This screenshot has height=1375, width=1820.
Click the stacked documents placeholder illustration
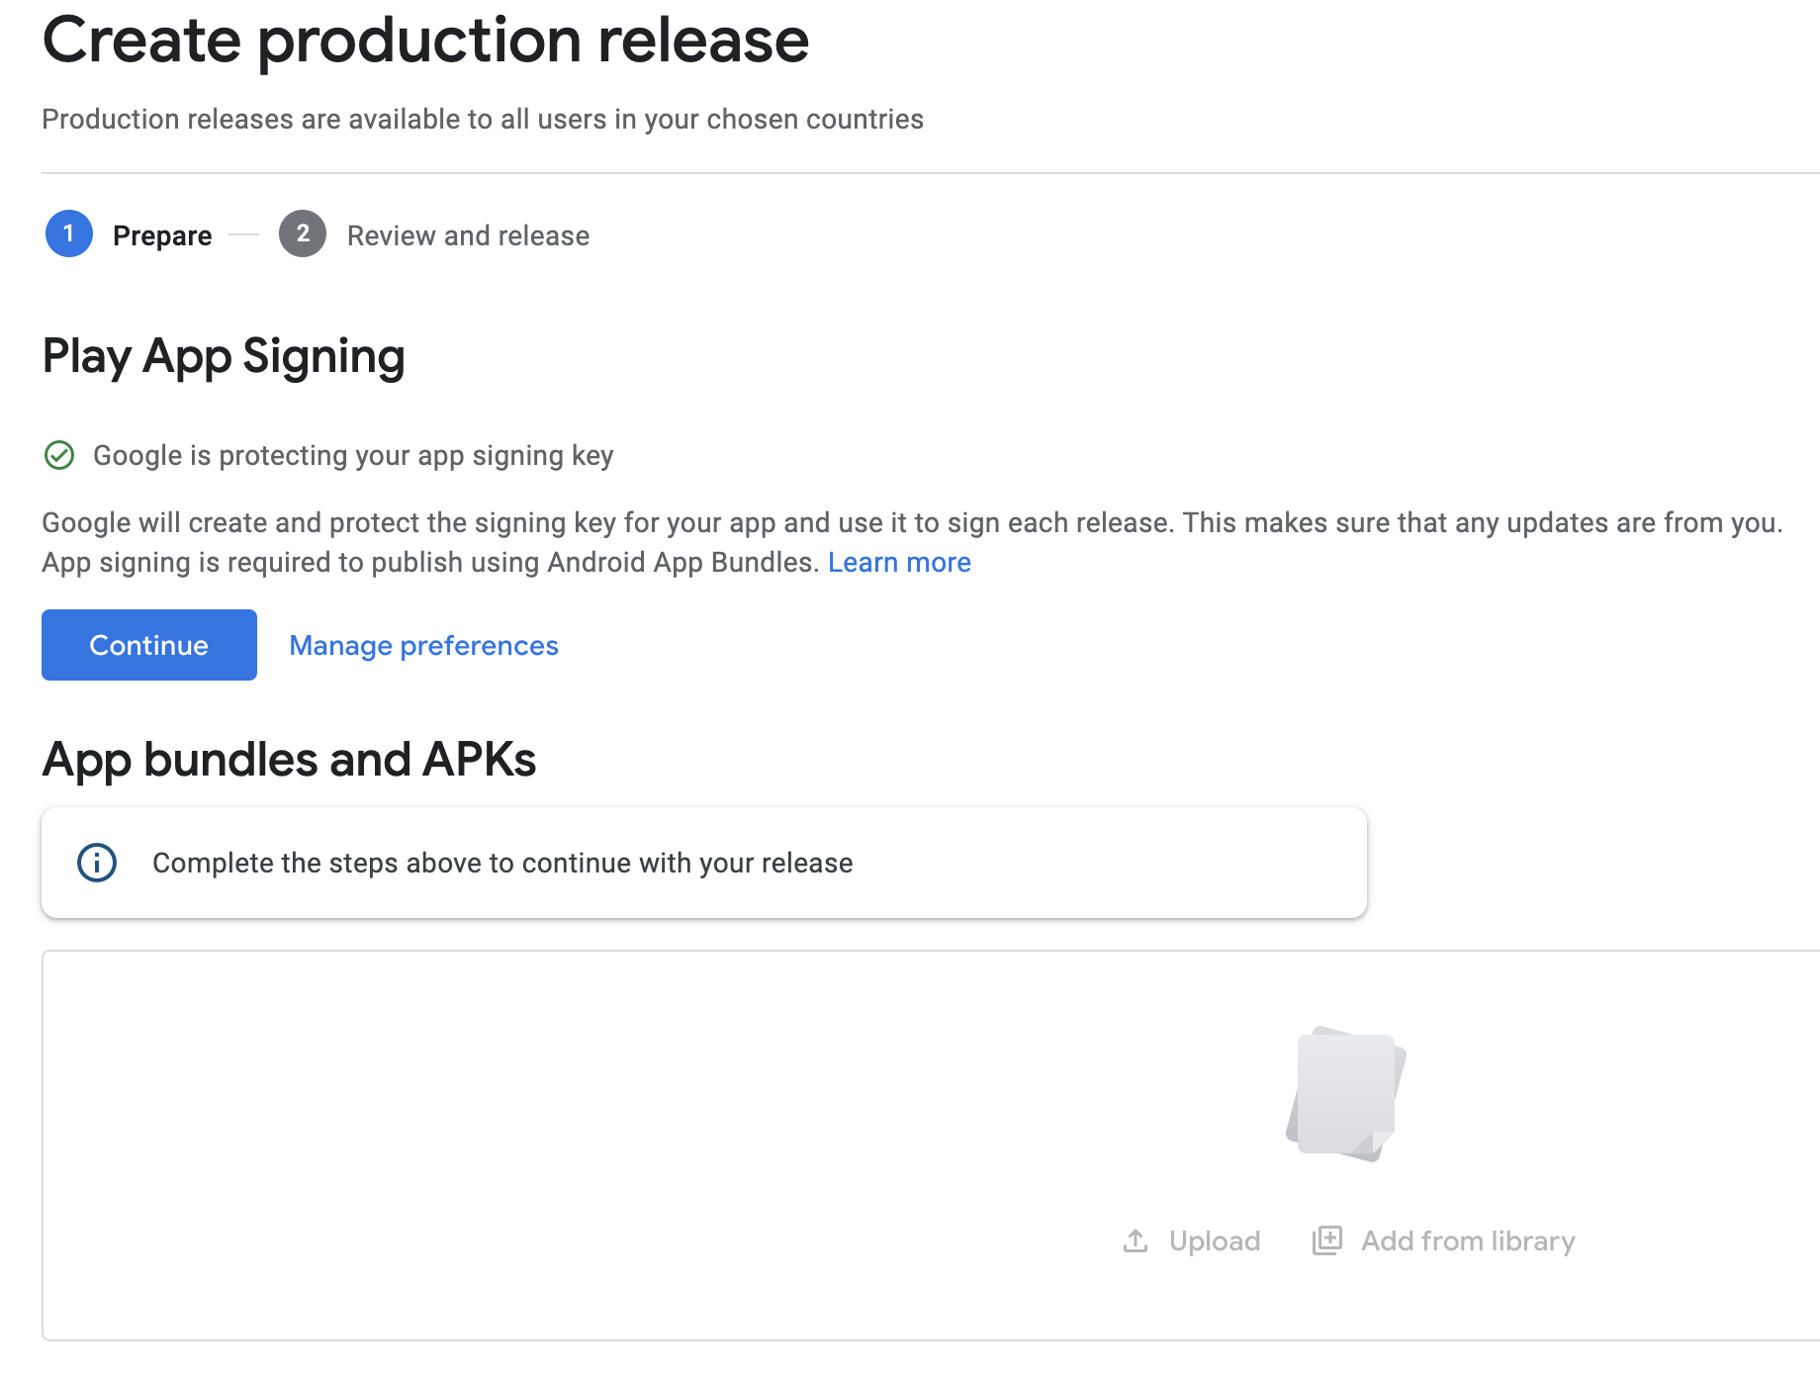[1346, 1094]
